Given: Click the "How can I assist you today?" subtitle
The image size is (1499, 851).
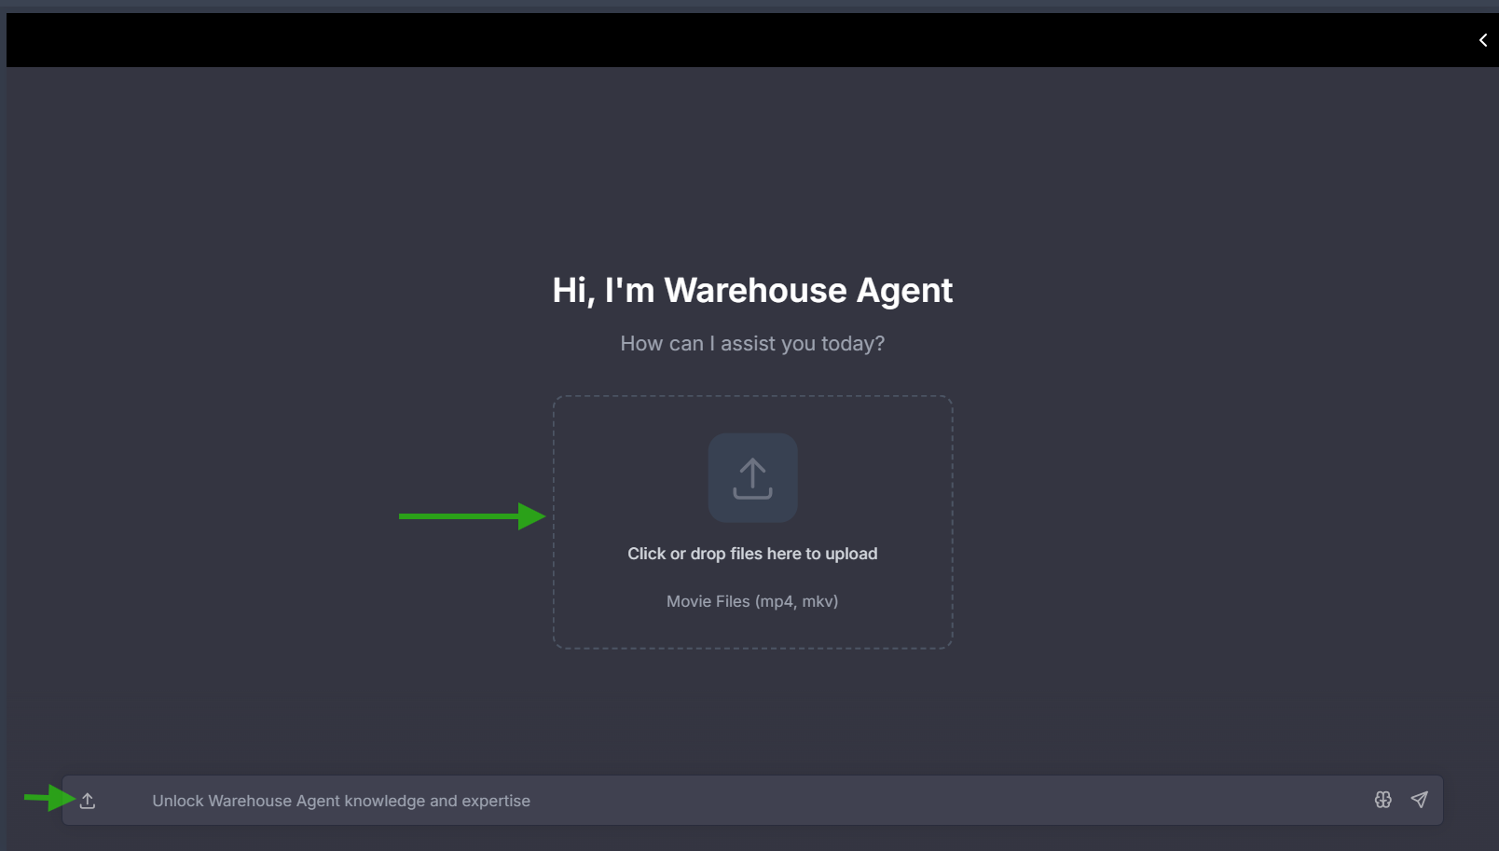Looking at the screenshot, I should click(x=752, y=344).
